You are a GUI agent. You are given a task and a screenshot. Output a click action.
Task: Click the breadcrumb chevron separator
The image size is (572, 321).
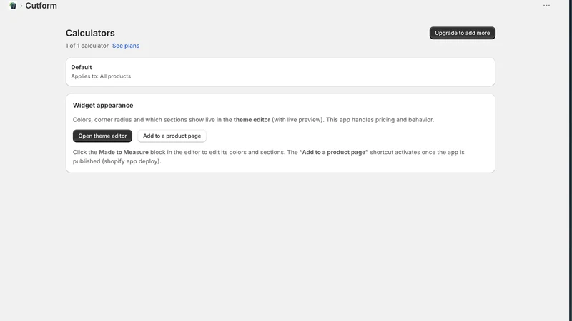tap(21, 6)
